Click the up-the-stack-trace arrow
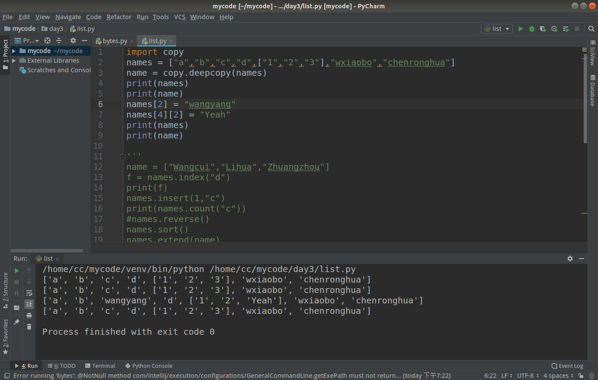 [29, 271]
